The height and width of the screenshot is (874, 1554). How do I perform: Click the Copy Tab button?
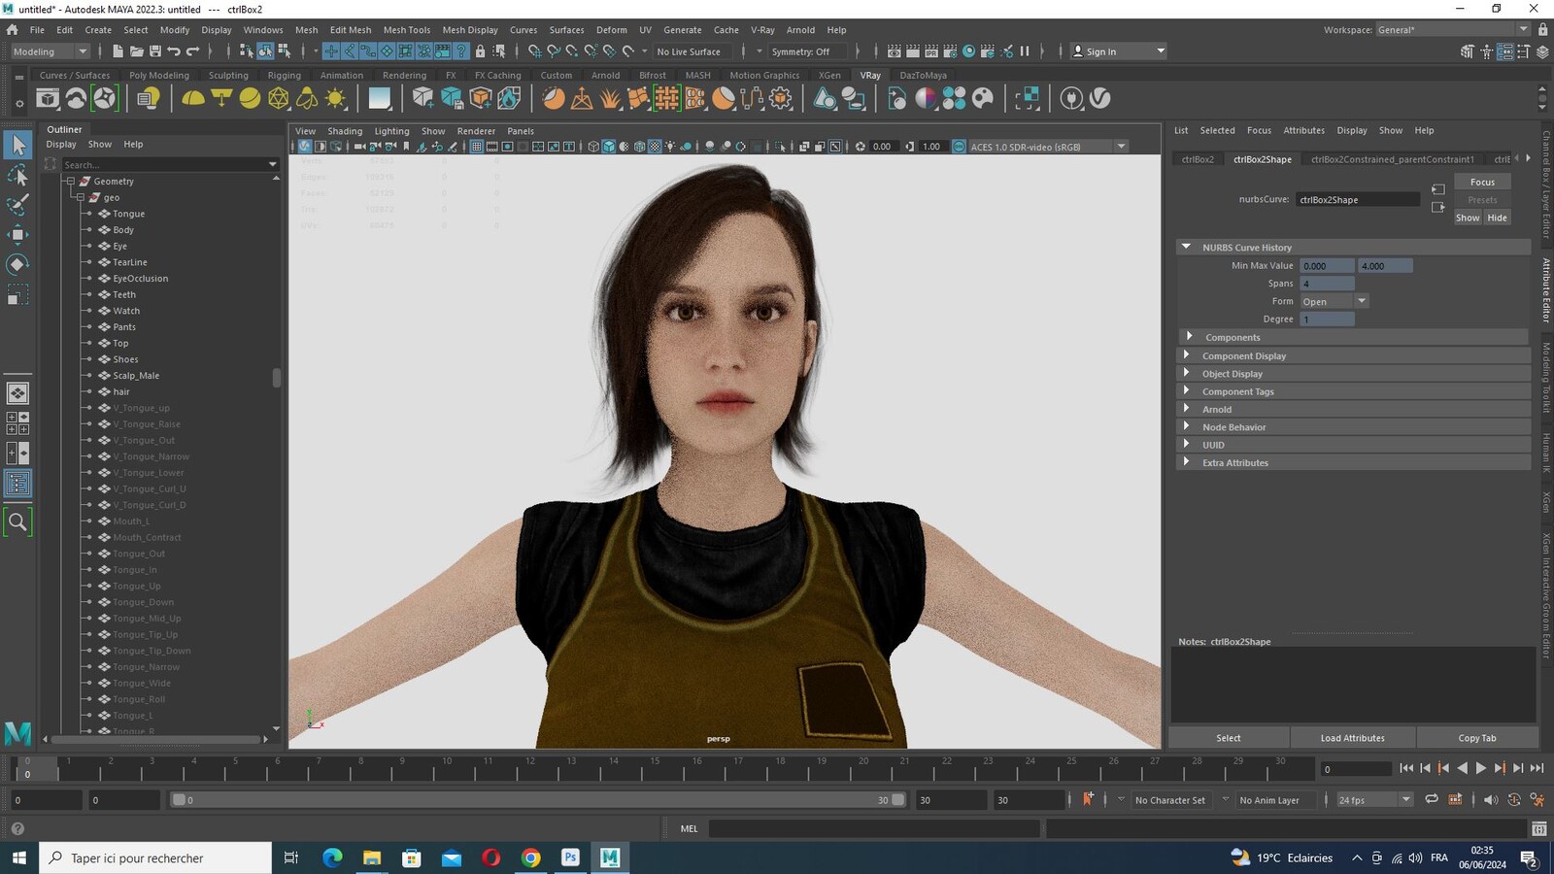[x=1476, y=738]
